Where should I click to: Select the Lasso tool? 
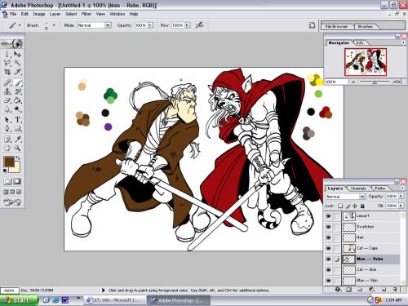[x=7, y=63]
